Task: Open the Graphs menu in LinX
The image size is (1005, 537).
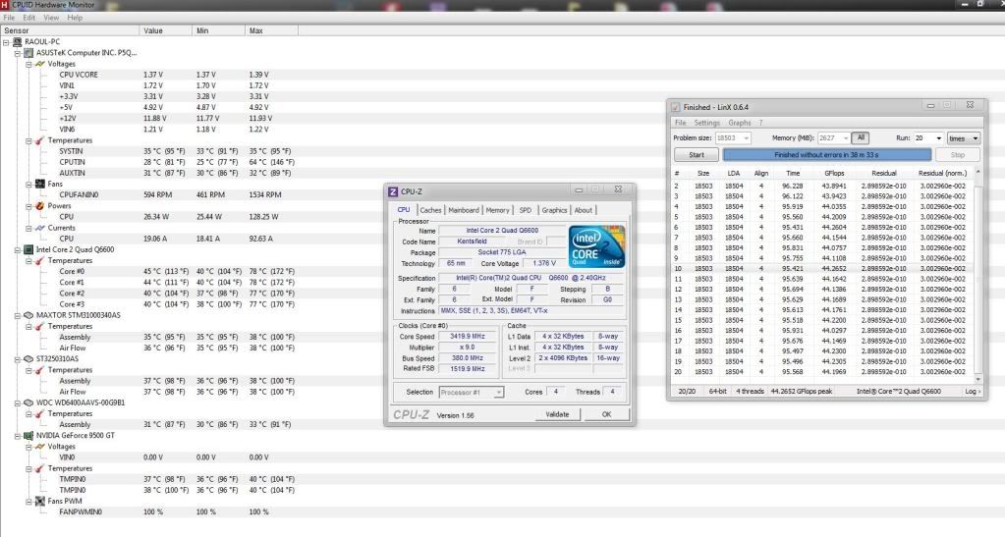Action: pyautogui.click(x=739, y=123)
